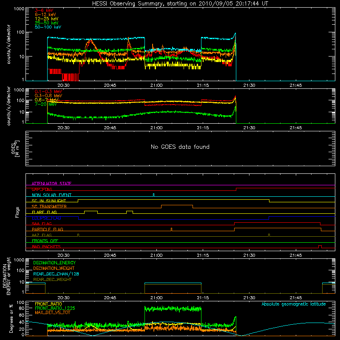Screen dimensions: 340x340
Task: Click the REAR_DEC_WEIGHT legend label
Action: pos(52,280)
